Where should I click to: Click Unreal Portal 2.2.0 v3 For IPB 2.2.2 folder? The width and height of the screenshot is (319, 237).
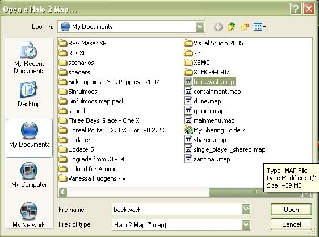[113, 130]
